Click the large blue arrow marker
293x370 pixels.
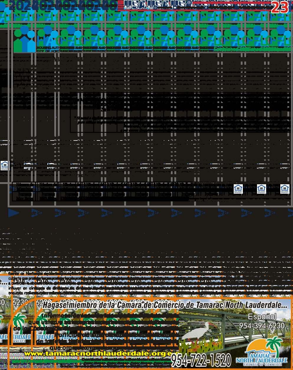click(x=13, y=213)
